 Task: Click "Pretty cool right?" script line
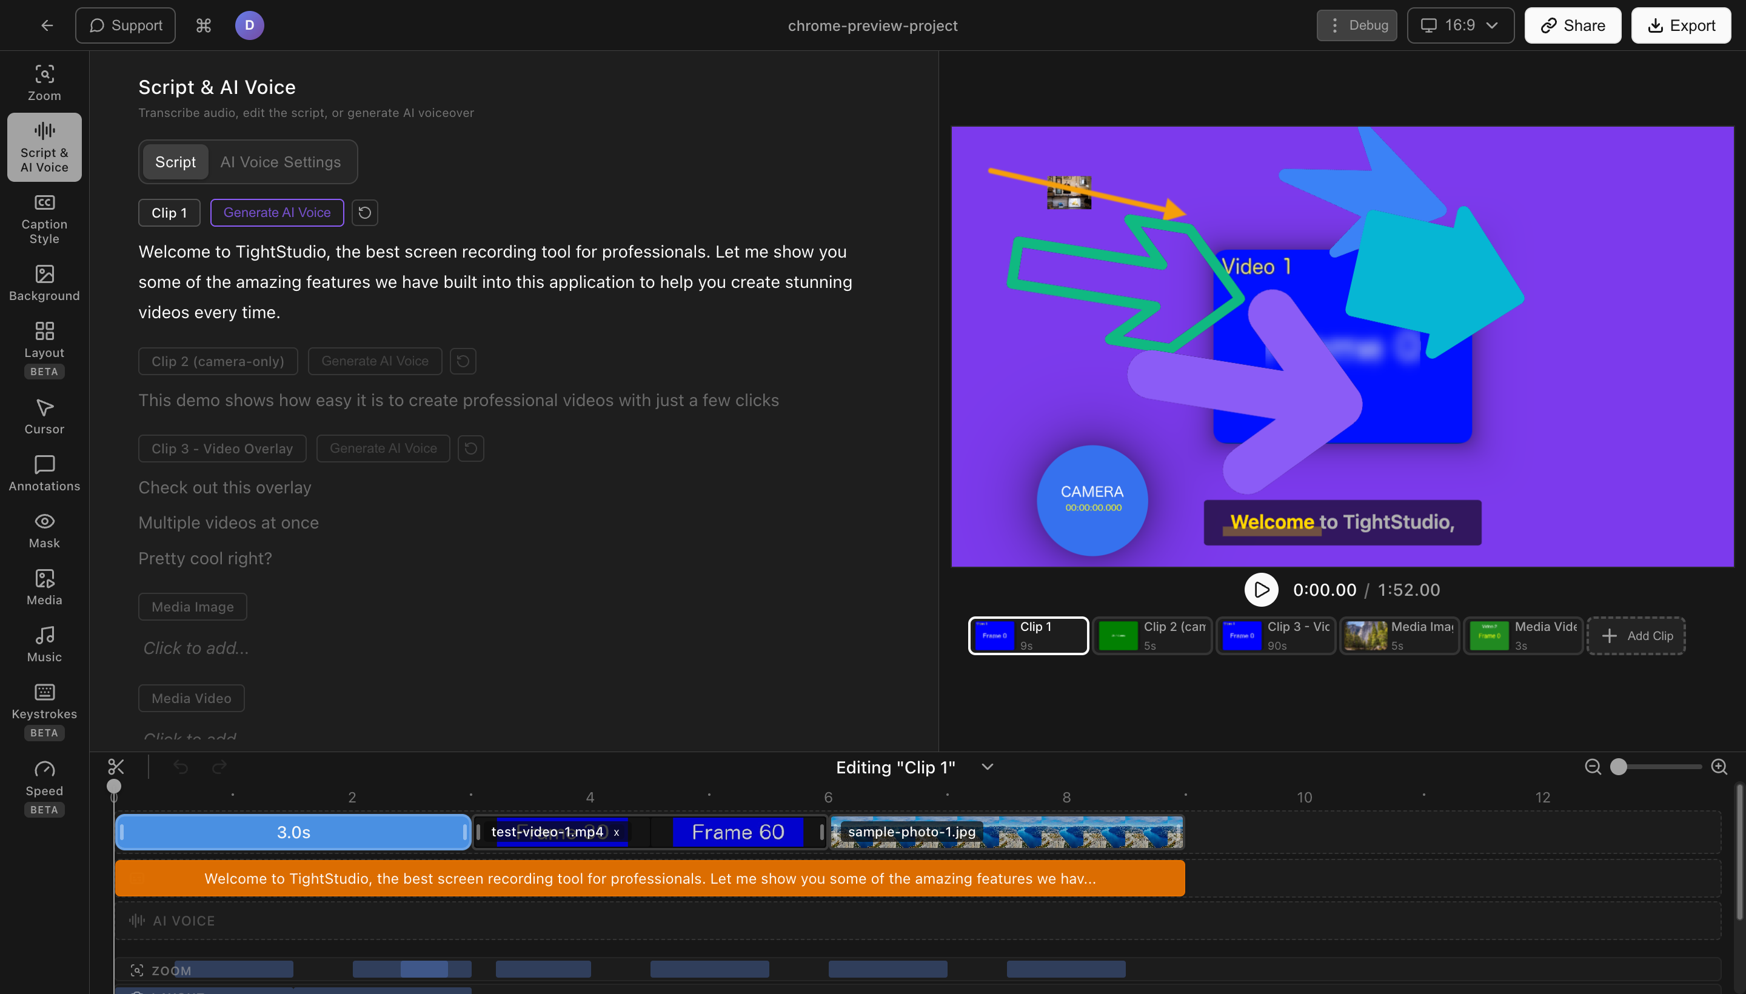(205, 558)
